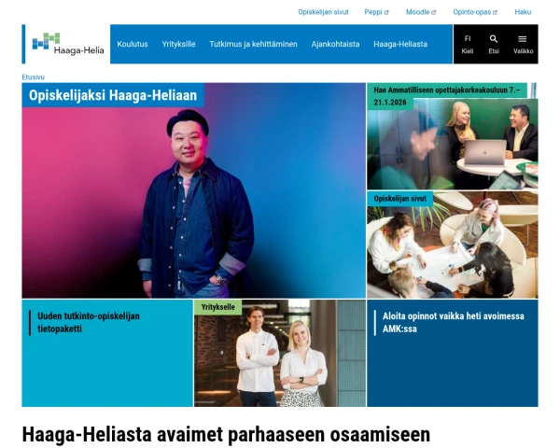
Task: Open the Yrityksille menu item
Action: click(178, 44)
